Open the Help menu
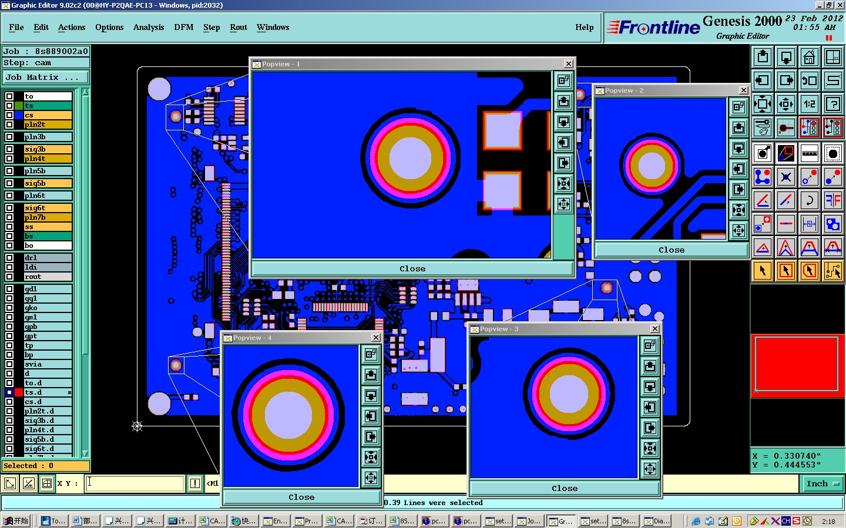The height and width of the screenshot is (528, 846). pos(585,27)
